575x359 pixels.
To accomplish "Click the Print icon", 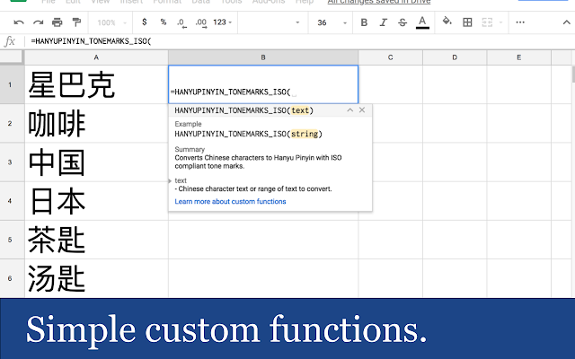I will (x=57, y=22).
